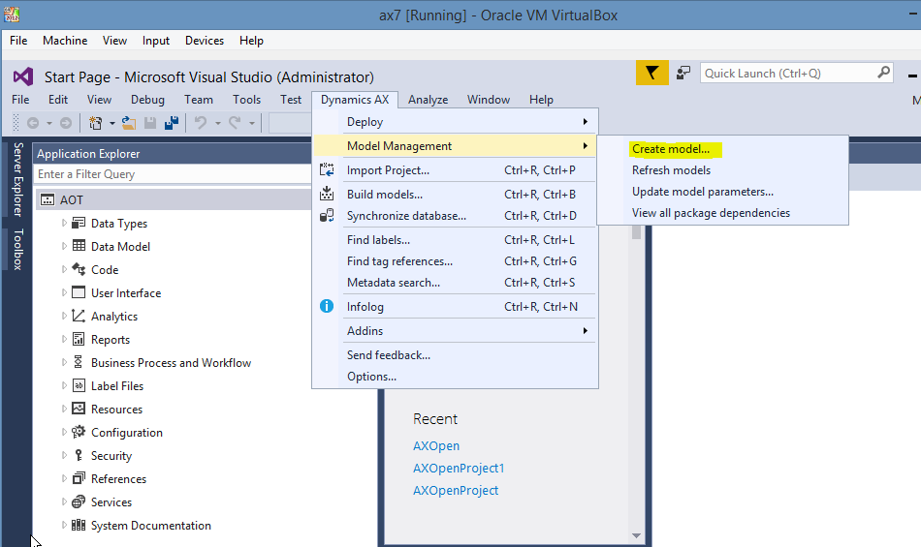
Task: Click the Navigate Backward toolbar arrow
Action: coord(34,123)
